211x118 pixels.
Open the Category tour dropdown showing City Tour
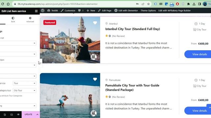click(24, 90)
